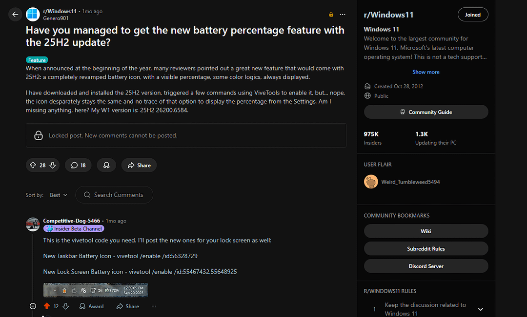527x317 pixels.
Task: Open the post three-dot options menu
Action: coord(343,15)
